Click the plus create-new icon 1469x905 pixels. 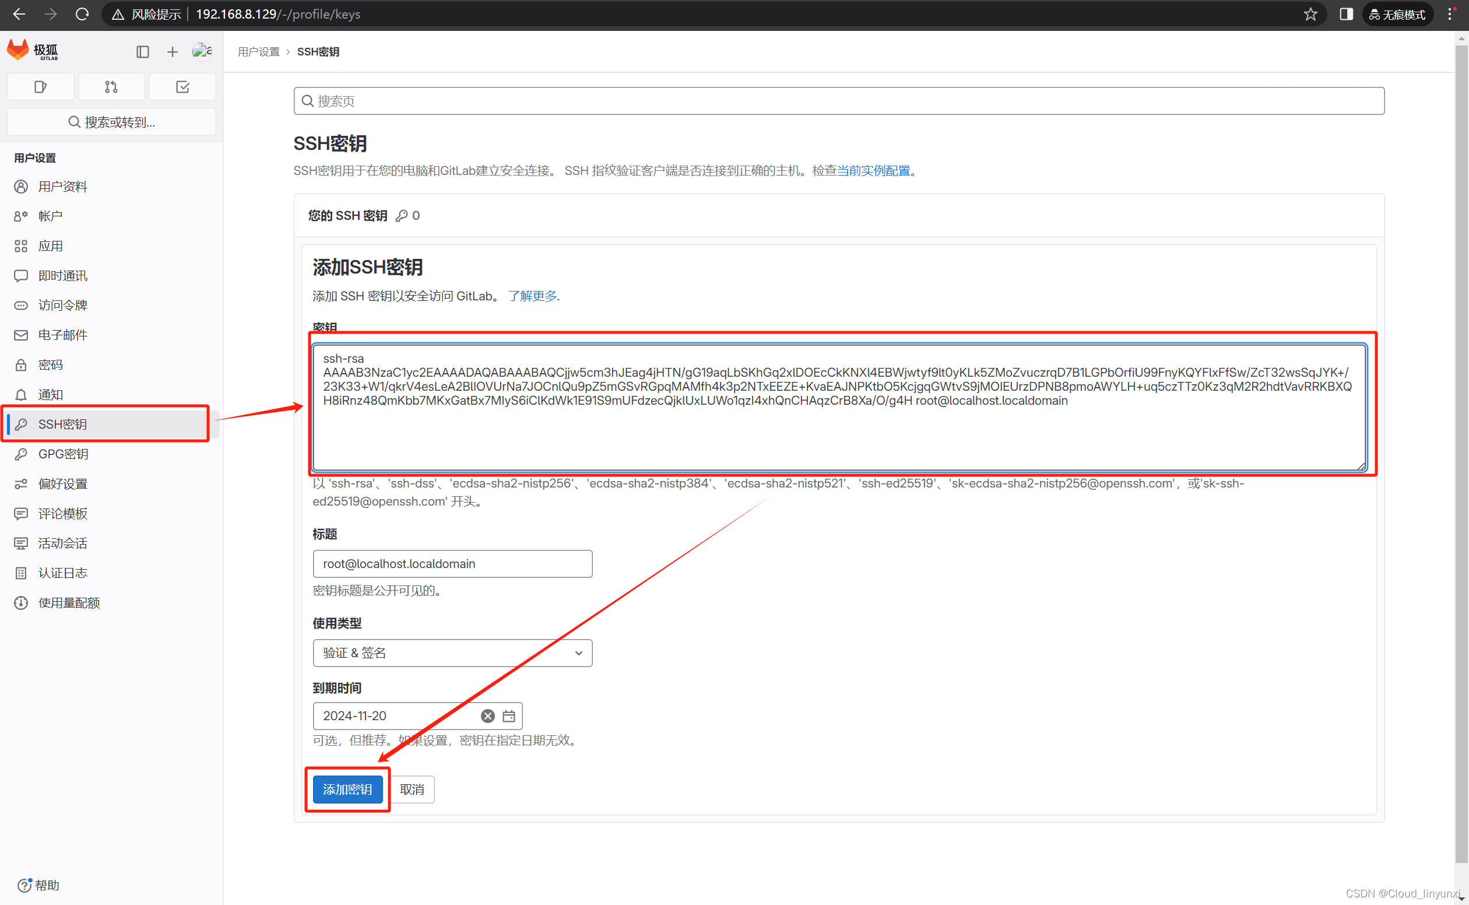pyautogui.click(x=173, y=52)
